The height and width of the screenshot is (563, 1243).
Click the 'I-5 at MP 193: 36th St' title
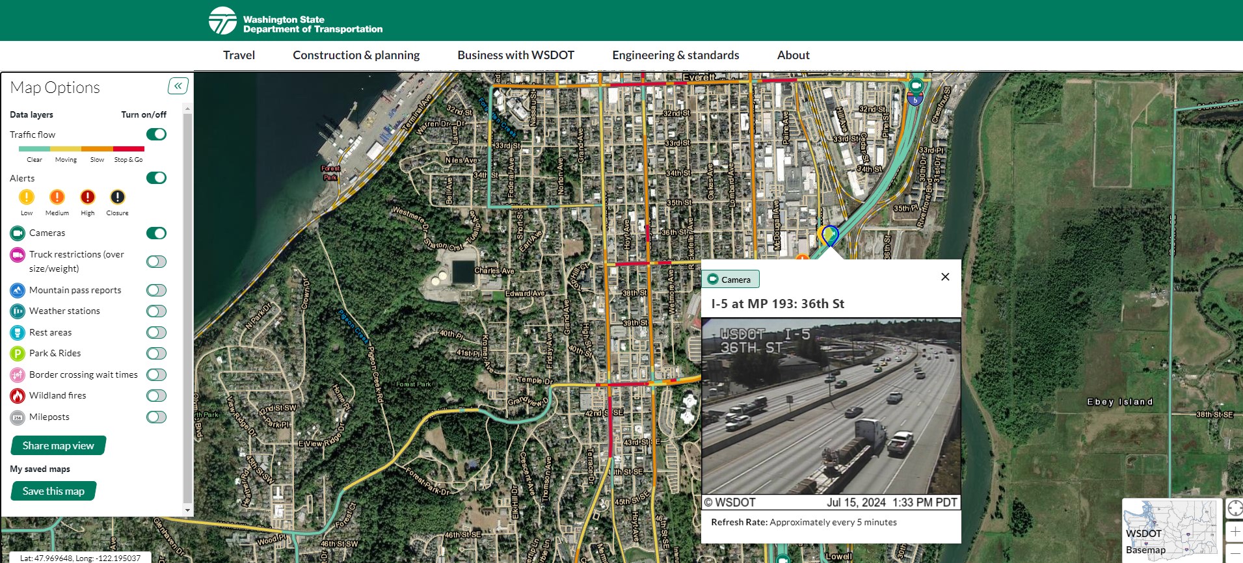(777, 304)
